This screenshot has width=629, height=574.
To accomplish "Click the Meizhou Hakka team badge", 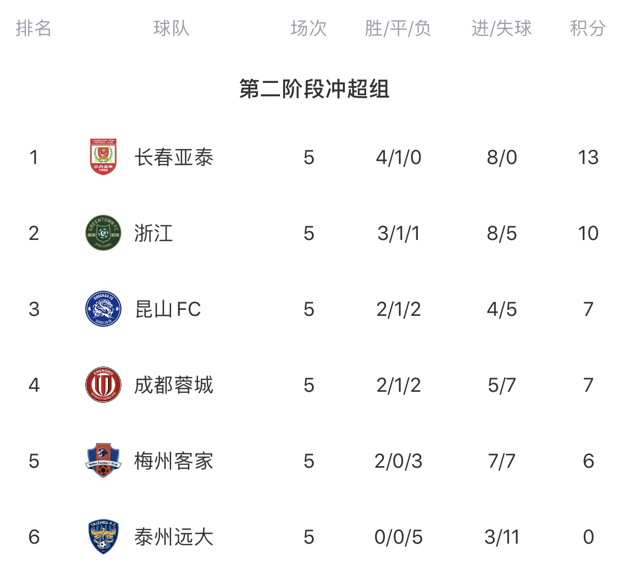I will coord(103,461).
